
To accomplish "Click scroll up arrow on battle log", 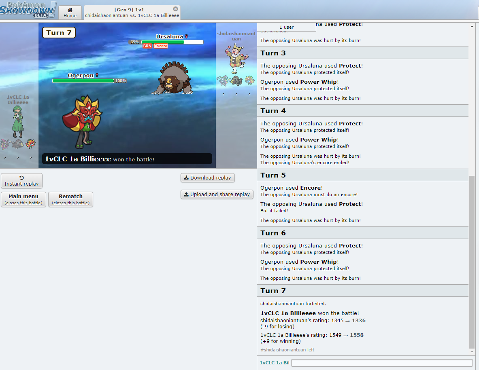I will coord(472,27).
